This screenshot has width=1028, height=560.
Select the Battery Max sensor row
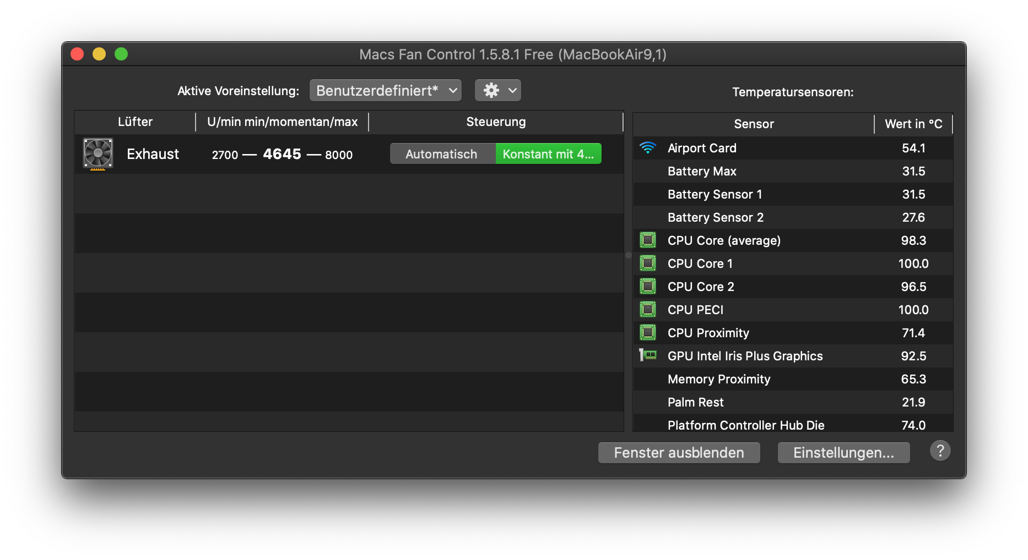click(x=793, y=171)
